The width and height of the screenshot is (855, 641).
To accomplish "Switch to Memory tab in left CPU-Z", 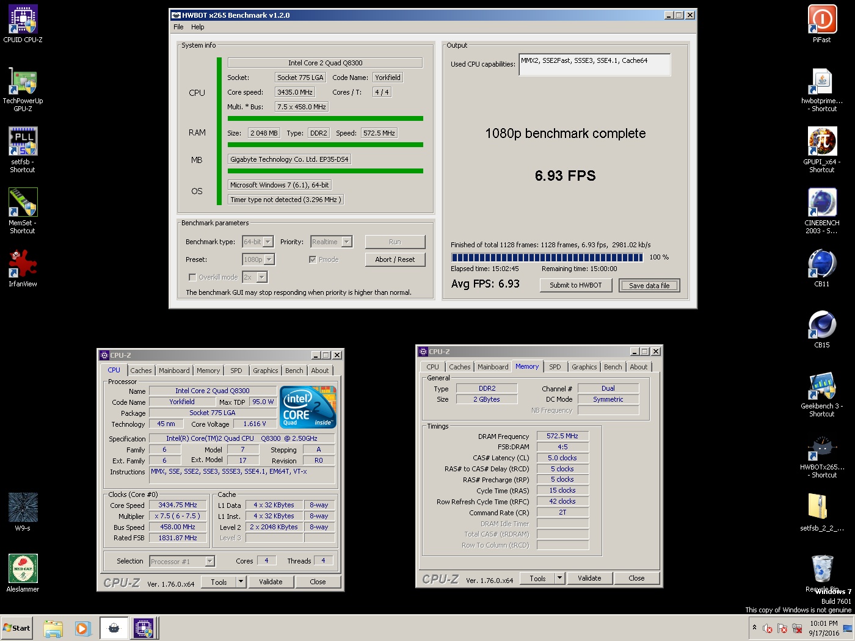I will point(208,371).
